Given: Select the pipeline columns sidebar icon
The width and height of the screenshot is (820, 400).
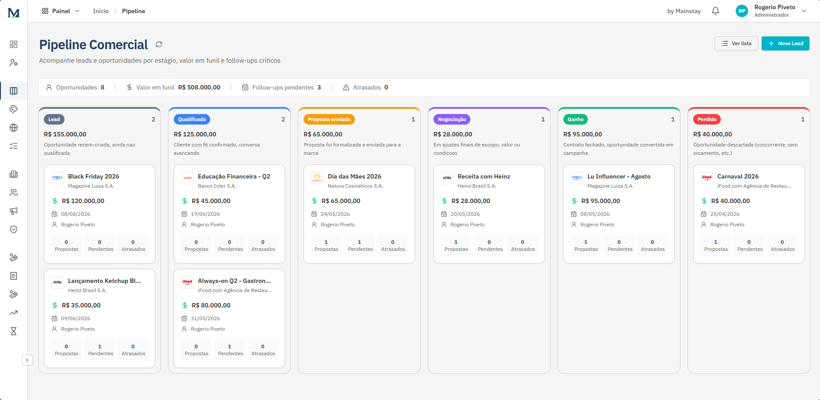Looking at the screenshot, I should coord(14,91).
